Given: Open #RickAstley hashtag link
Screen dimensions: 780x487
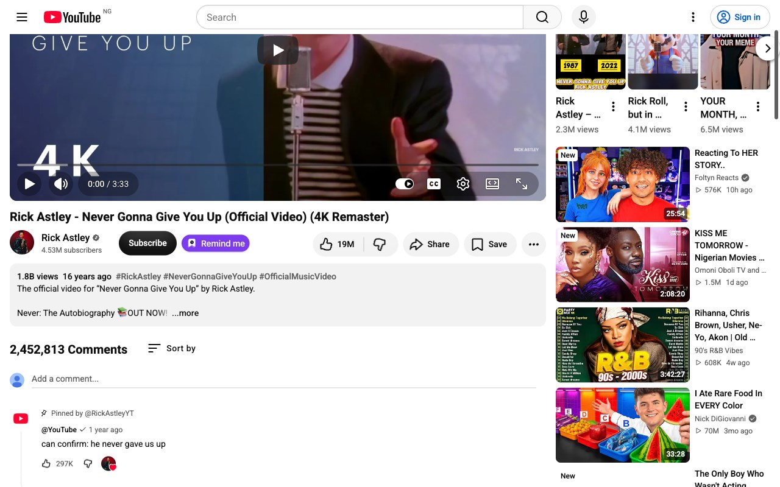Looking at the screenshot, I should [x=138, y=276].
